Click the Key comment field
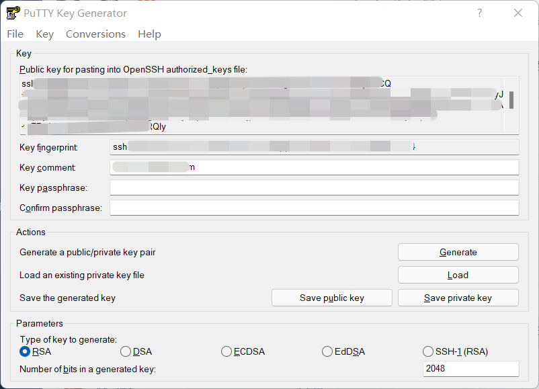The image size is (539, 389). (314, 167)
